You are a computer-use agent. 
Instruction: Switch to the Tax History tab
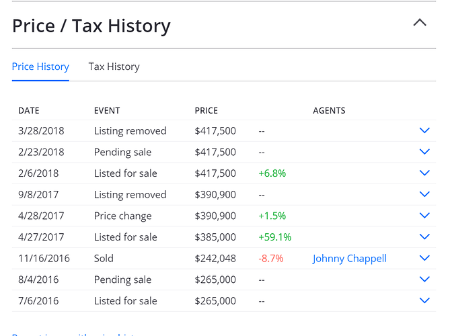114,67
